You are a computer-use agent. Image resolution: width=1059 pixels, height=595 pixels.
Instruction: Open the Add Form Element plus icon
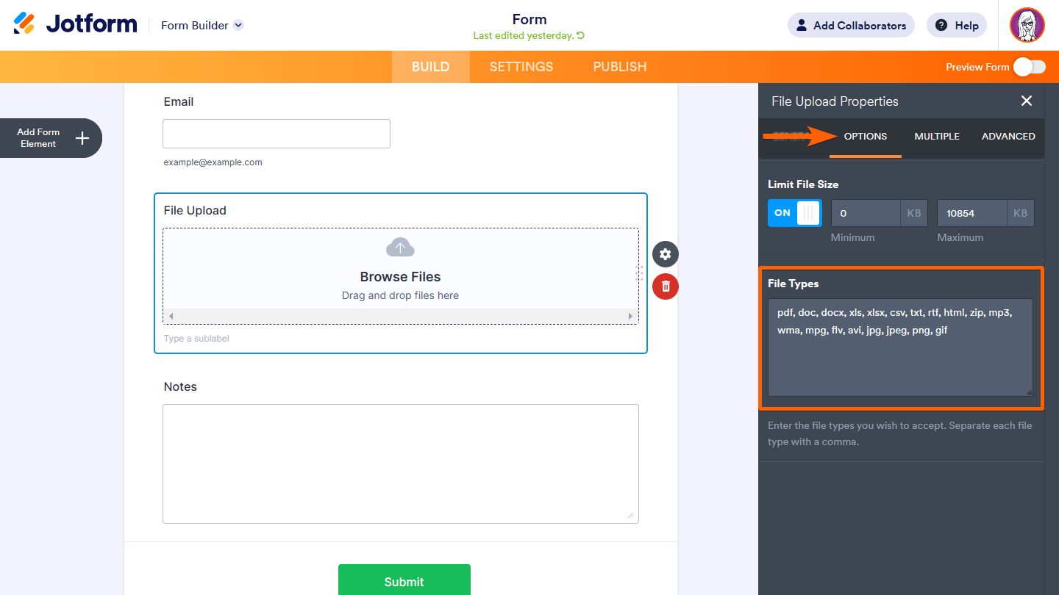tap(82, 138)
